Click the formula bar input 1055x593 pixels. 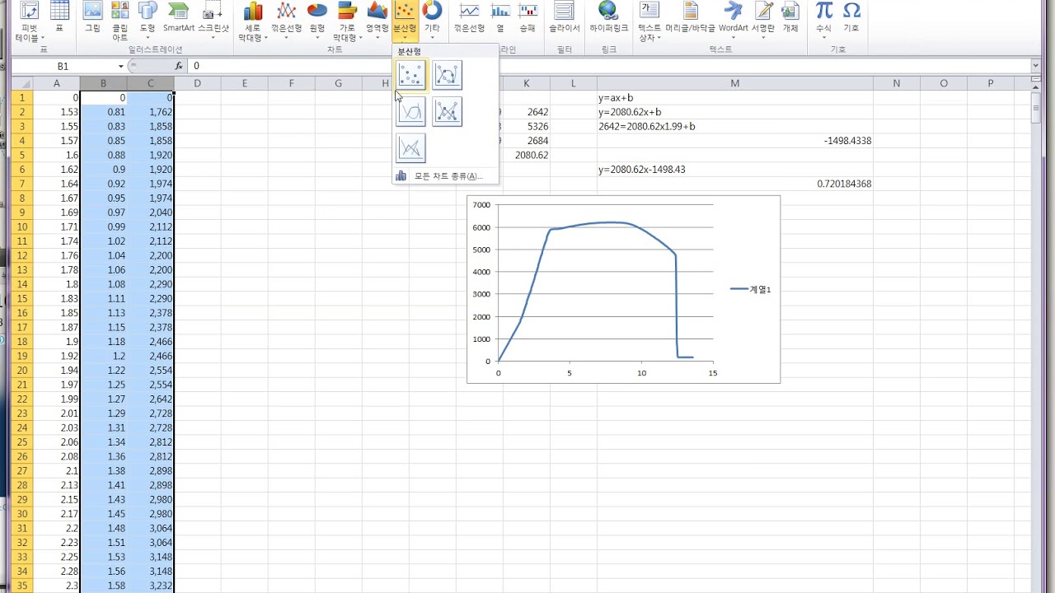[609, 66]
